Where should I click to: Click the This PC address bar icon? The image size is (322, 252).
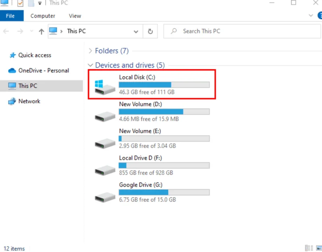(x=53, y=31)
